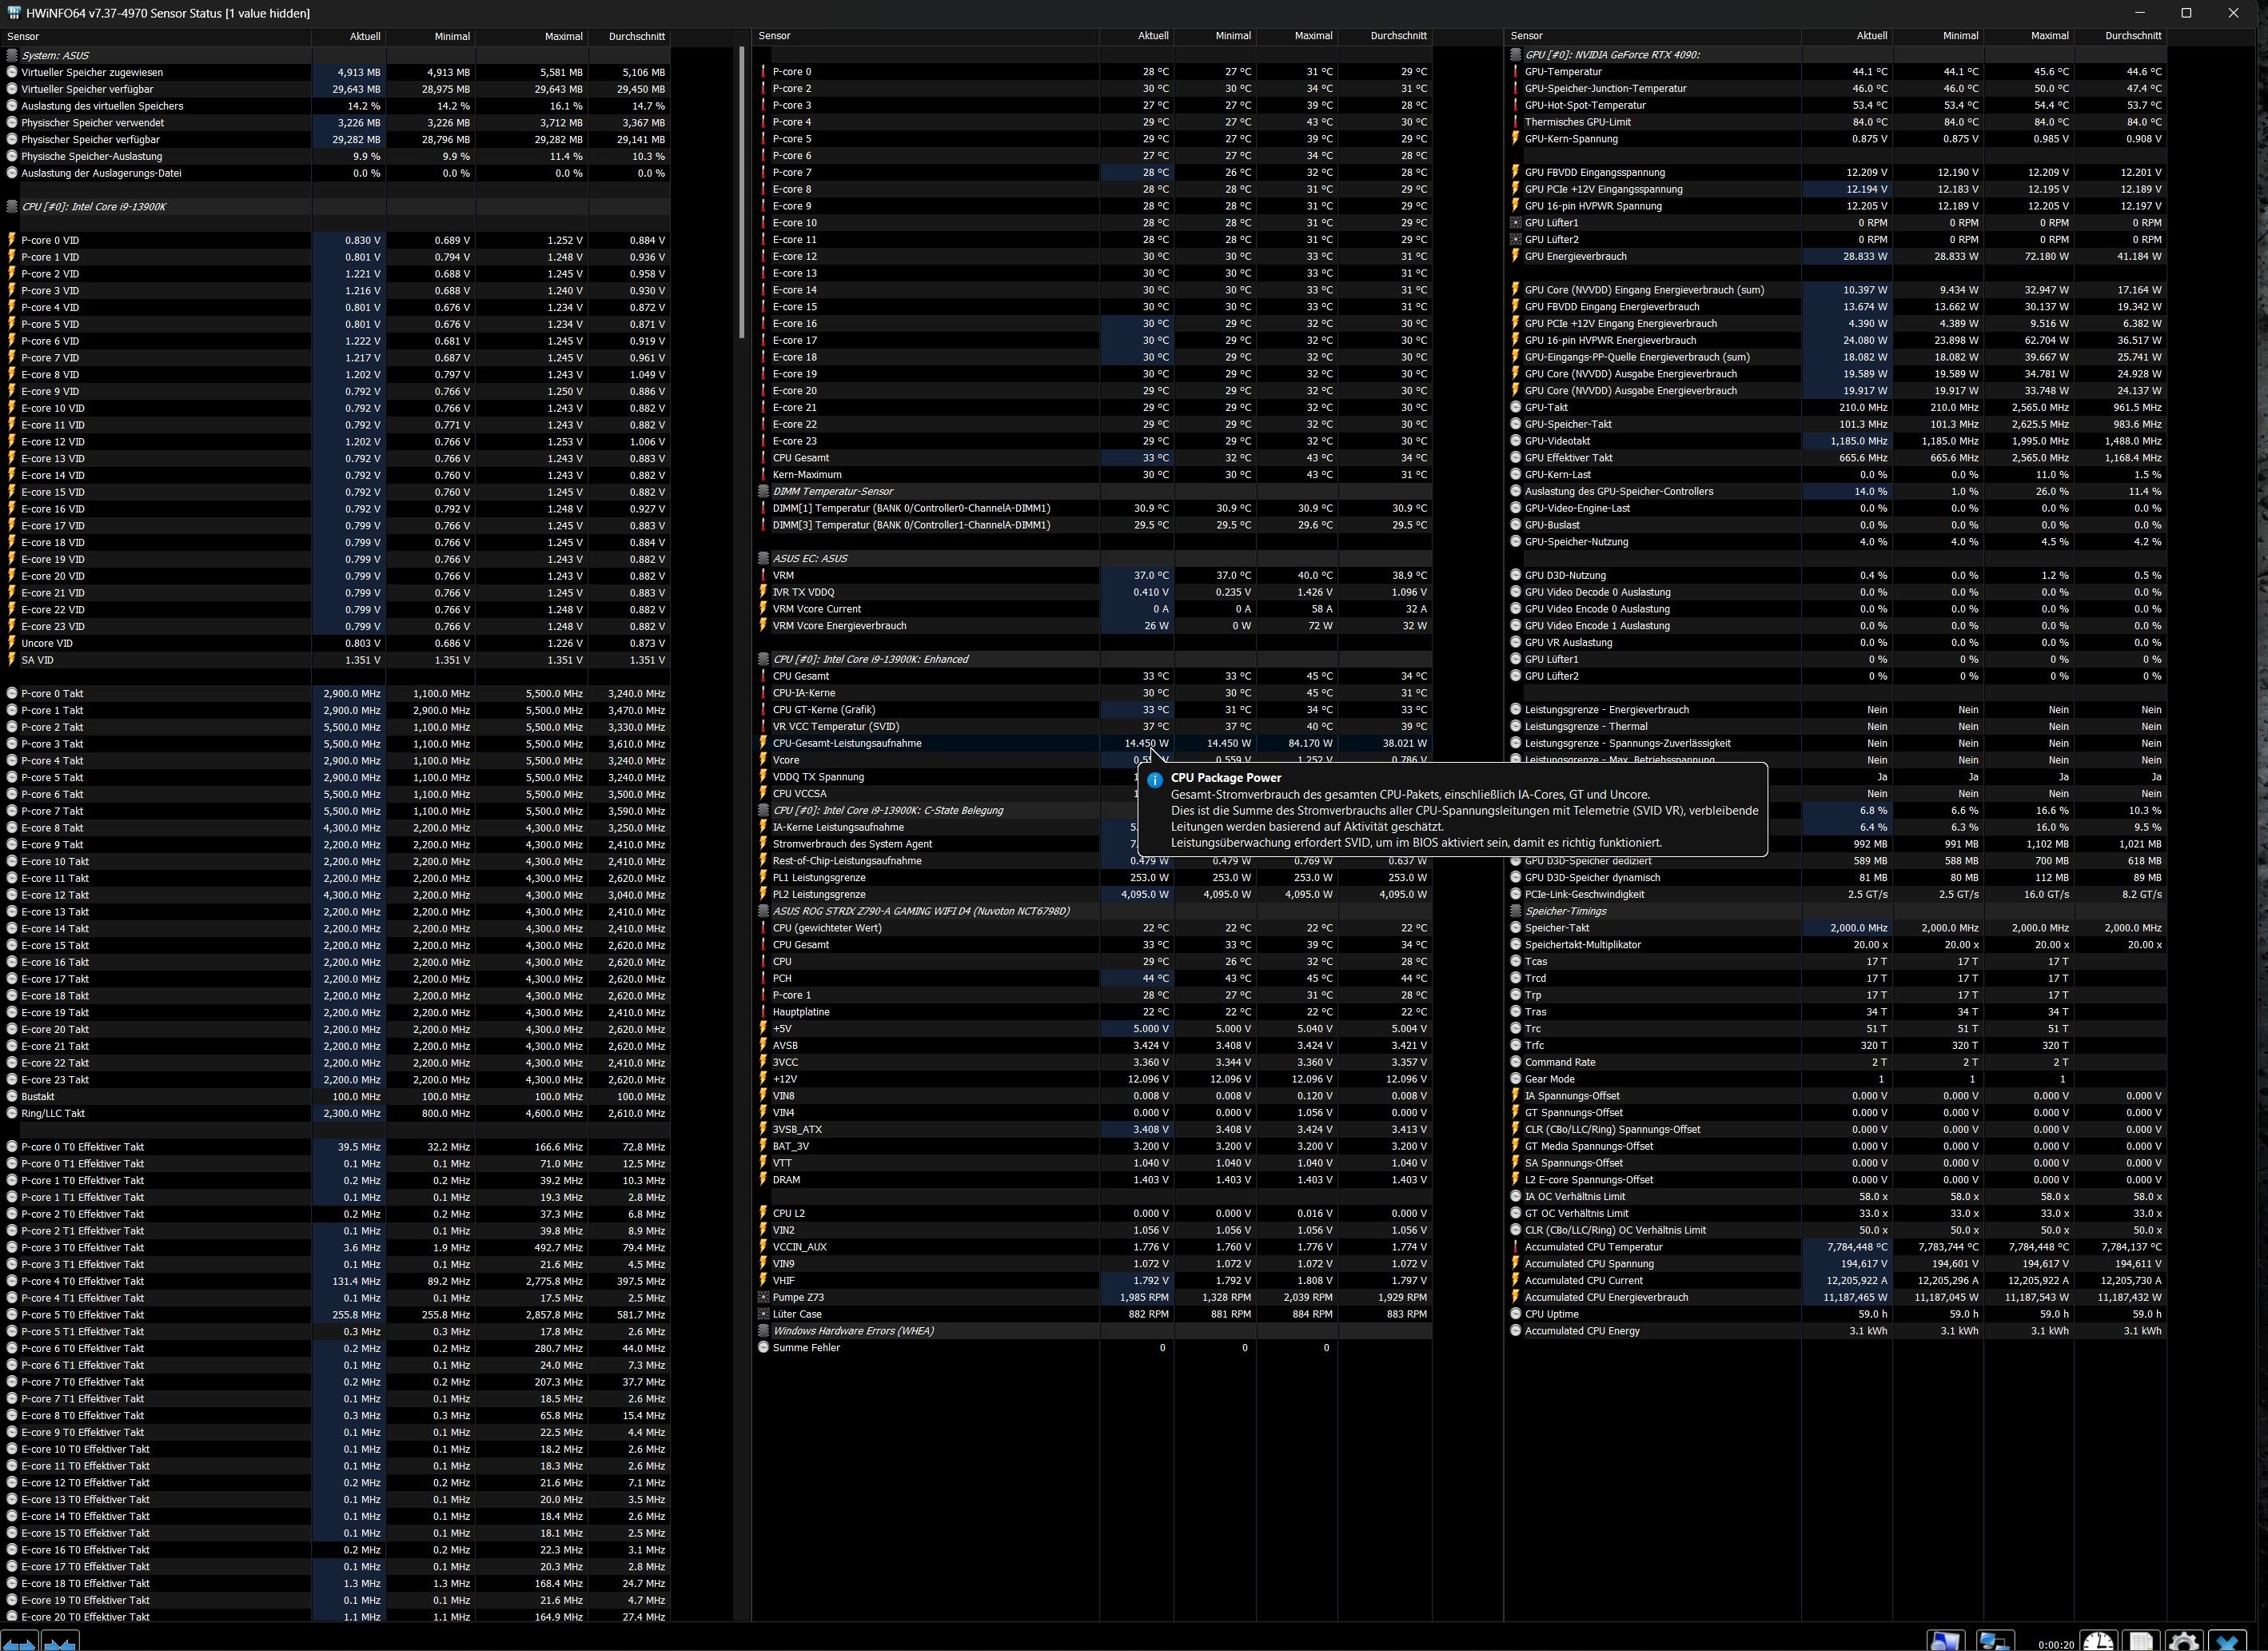
Task: Select CPU-Gesamt-Leistungsaufnahme row
Action: (846, 743)
